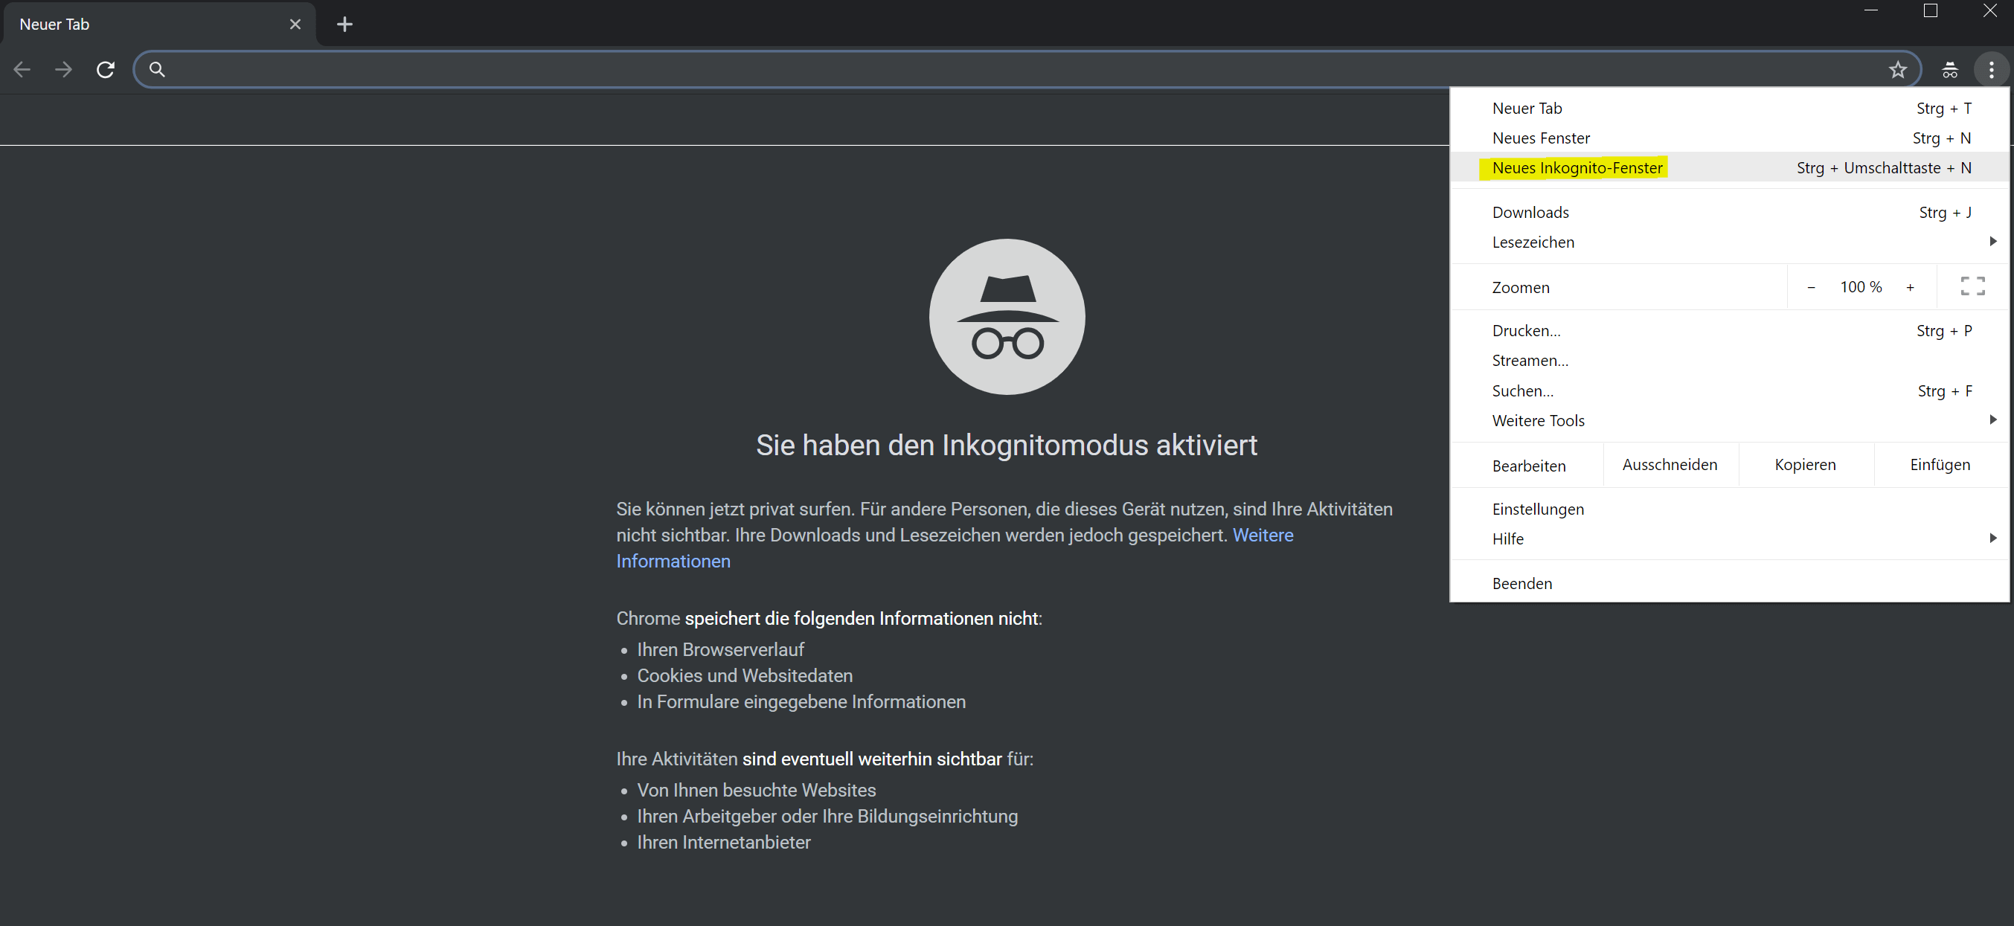This screenshot has height=926, width=2014.
Task: Open Downloads from the menu
Action: pos(1729,212)
